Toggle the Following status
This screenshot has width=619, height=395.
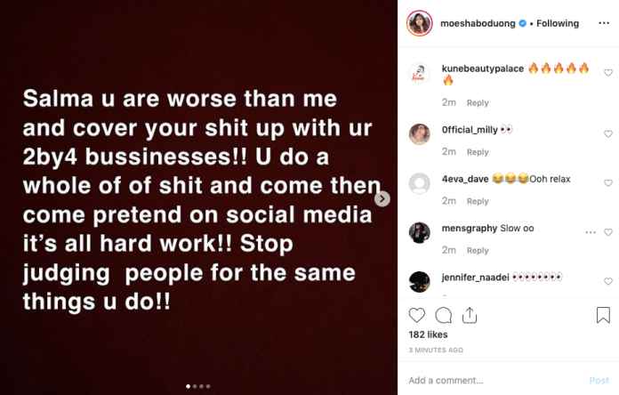[x=558, y=23]
